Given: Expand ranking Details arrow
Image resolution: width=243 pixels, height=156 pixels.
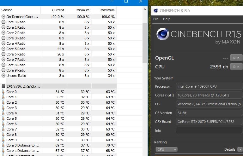Looking at the screenshot, I should coord(240,149).
